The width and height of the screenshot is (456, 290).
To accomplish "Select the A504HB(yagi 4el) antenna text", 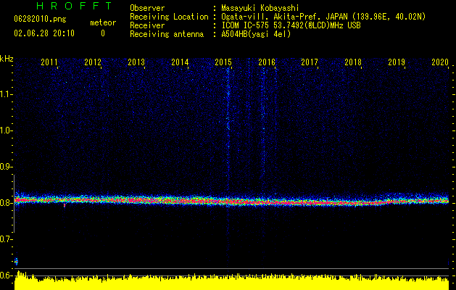I will click(x=256, y=34).
